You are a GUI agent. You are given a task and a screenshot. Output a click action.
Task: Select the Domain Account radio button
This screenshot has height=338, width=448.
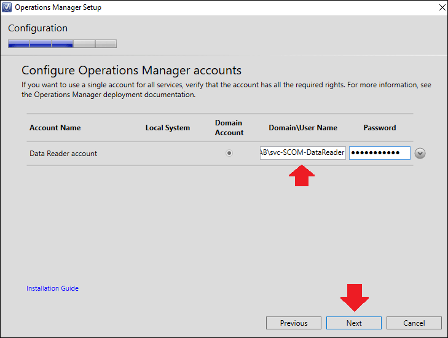(229, 153)
